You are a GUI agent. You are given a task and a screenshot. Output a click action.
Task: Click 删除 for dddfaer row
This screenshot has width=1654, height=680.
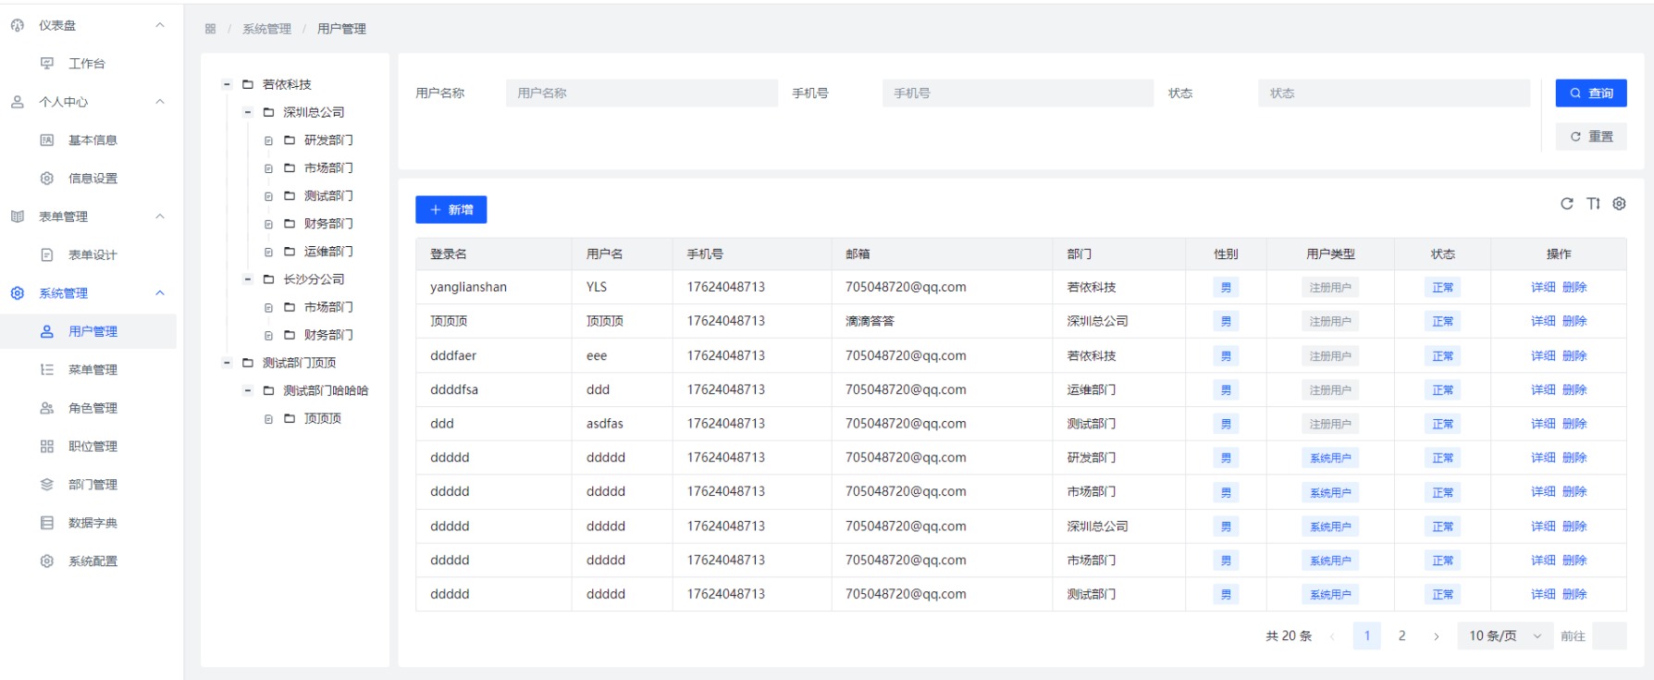1574,355
